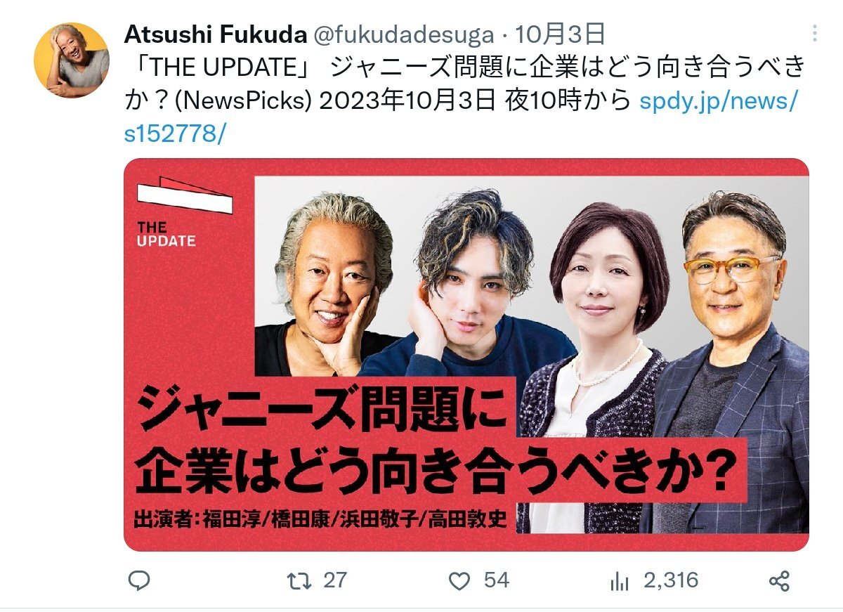Click the round profile avatar photo
Screen dimensions: 843x612
(x=72, y=60)
